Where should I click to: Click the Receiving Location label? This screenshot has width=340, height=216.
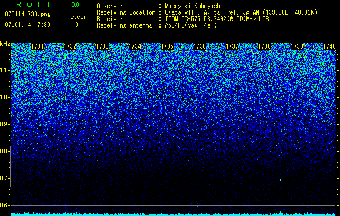[126, 12]
